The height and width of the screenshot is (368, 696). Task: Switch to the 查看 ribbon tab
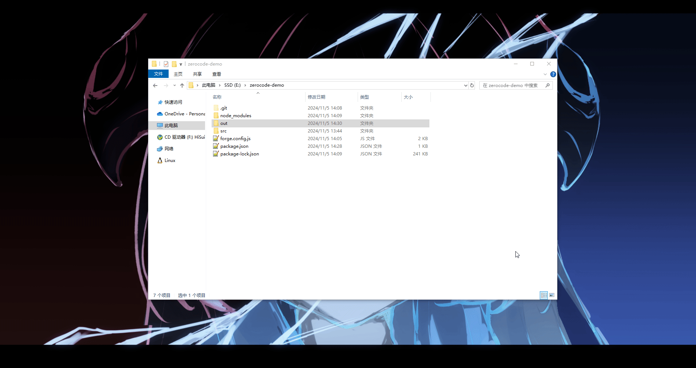tap(217, 74)
